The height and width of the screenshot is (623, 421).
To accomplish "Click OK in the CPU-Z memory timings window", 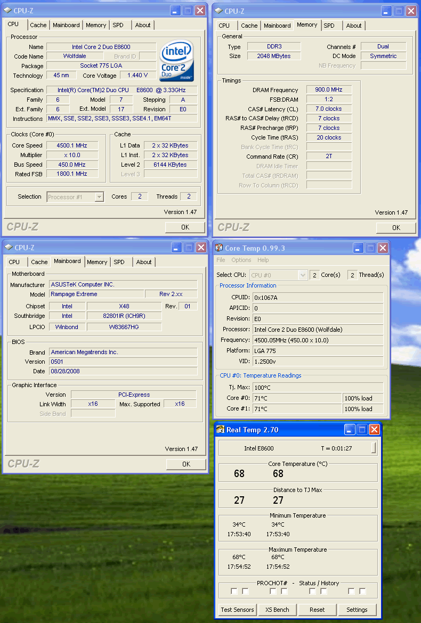I will 396,228.
